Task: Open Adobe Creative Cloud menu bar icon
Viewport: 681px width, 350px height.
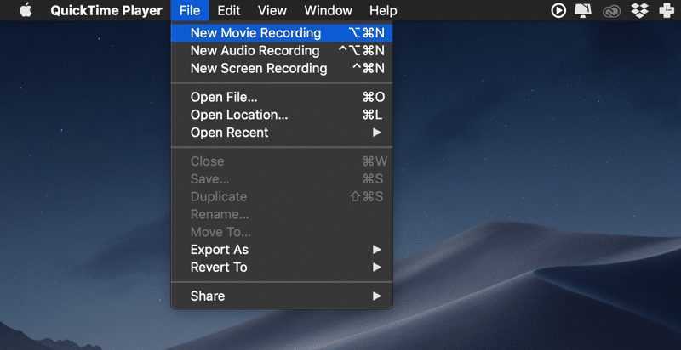Action: click(611, 11)
